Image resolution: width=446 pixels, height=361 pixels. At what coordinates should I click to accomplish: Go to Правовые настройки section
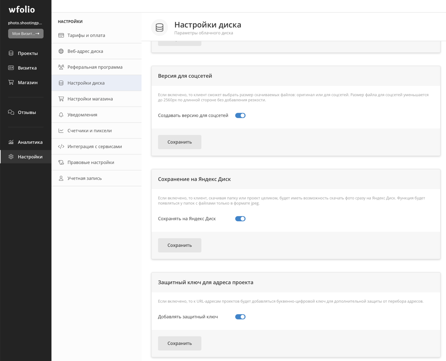coord(91,162)
